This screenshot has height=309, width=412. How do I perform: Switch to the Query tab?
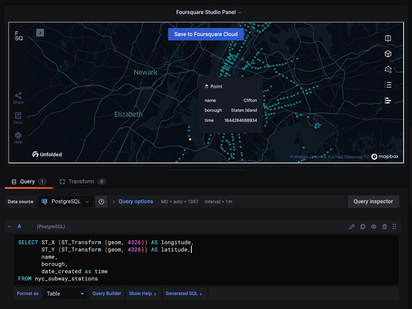pyautogui.click(x=29, y=181)
